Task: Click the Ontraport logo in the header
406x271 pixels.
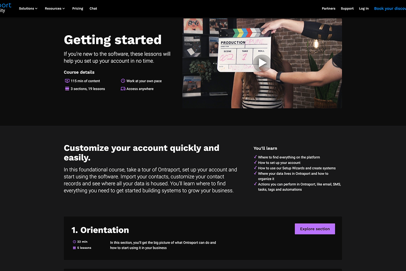Action: (x=5, y=8)
